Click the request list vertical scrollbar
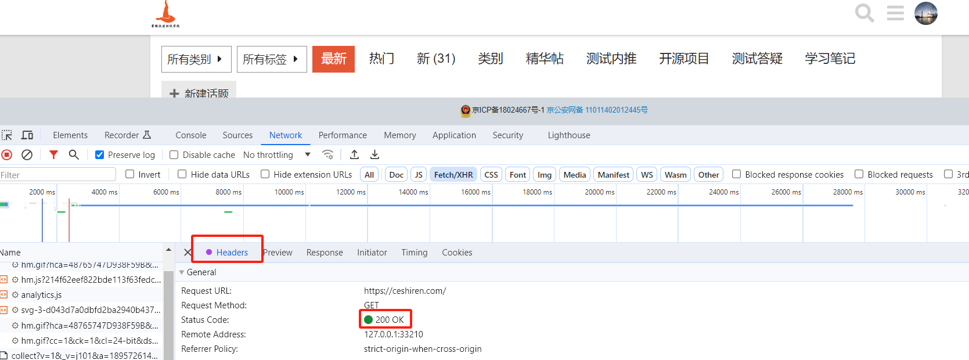 [x=169, y=315]
